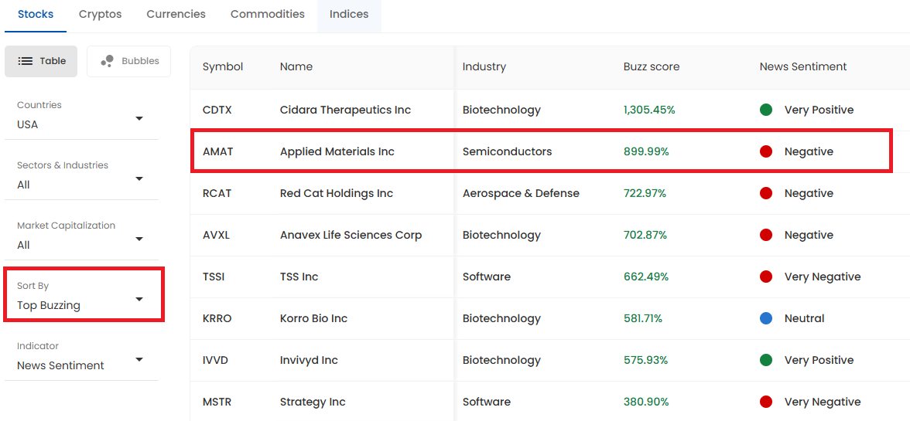Click the red sentiment dot for AMAT
Screen dimensions: 910x421
(766, 151)
